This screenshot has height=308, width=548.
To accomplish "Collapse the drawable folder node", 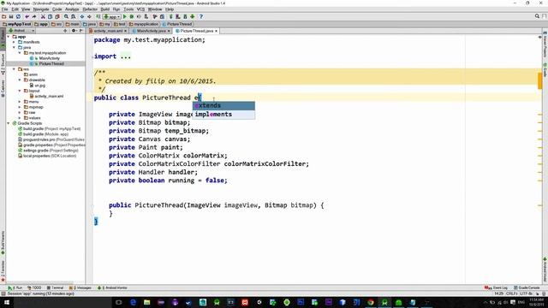I will point(20,80).
